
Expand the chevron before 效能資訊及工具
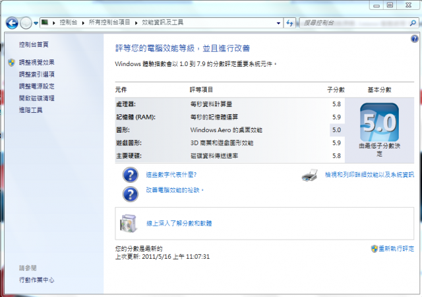[x=136, y=23]
